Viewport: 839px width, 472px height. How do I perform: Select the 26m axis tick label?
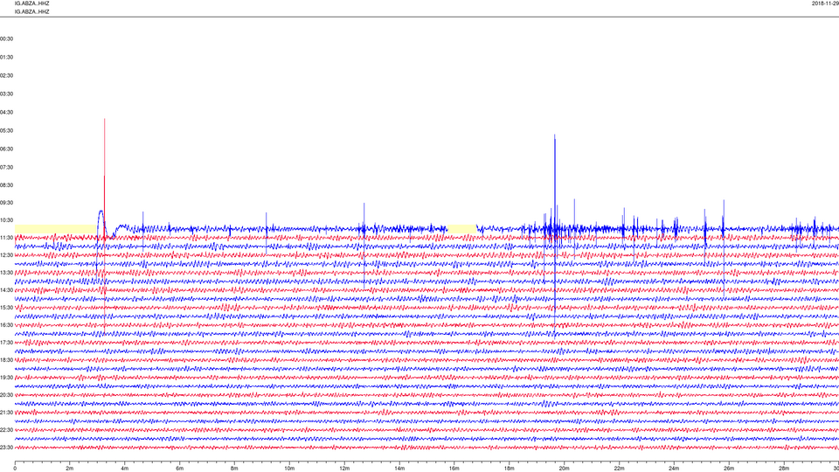(x=729, y=469)
